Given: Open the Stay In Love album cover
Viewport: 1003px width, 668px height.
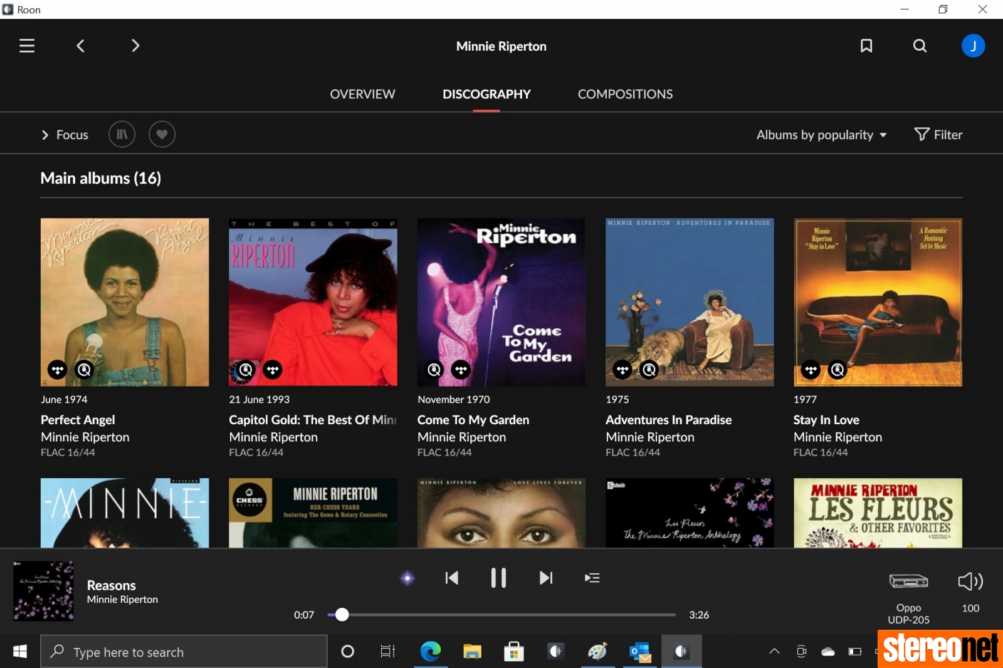Looking at the screenshot, I should [878, 302].
